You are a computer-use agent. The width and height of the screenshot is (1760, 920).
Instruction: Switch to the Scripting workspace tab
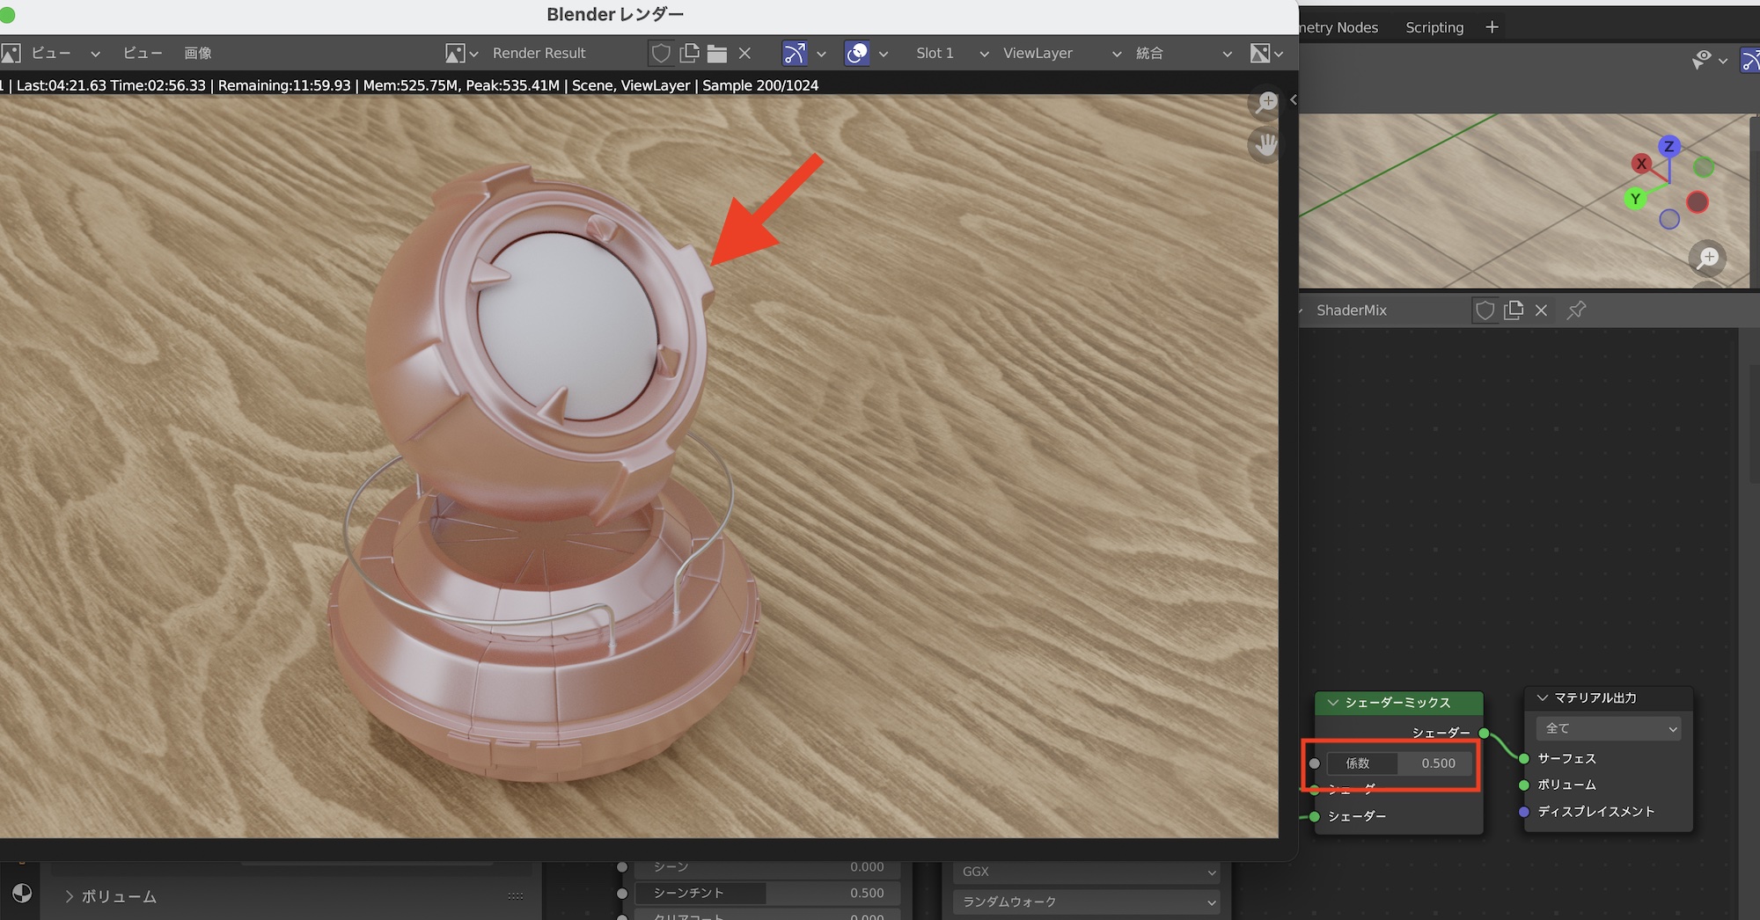pos(1434,27)
